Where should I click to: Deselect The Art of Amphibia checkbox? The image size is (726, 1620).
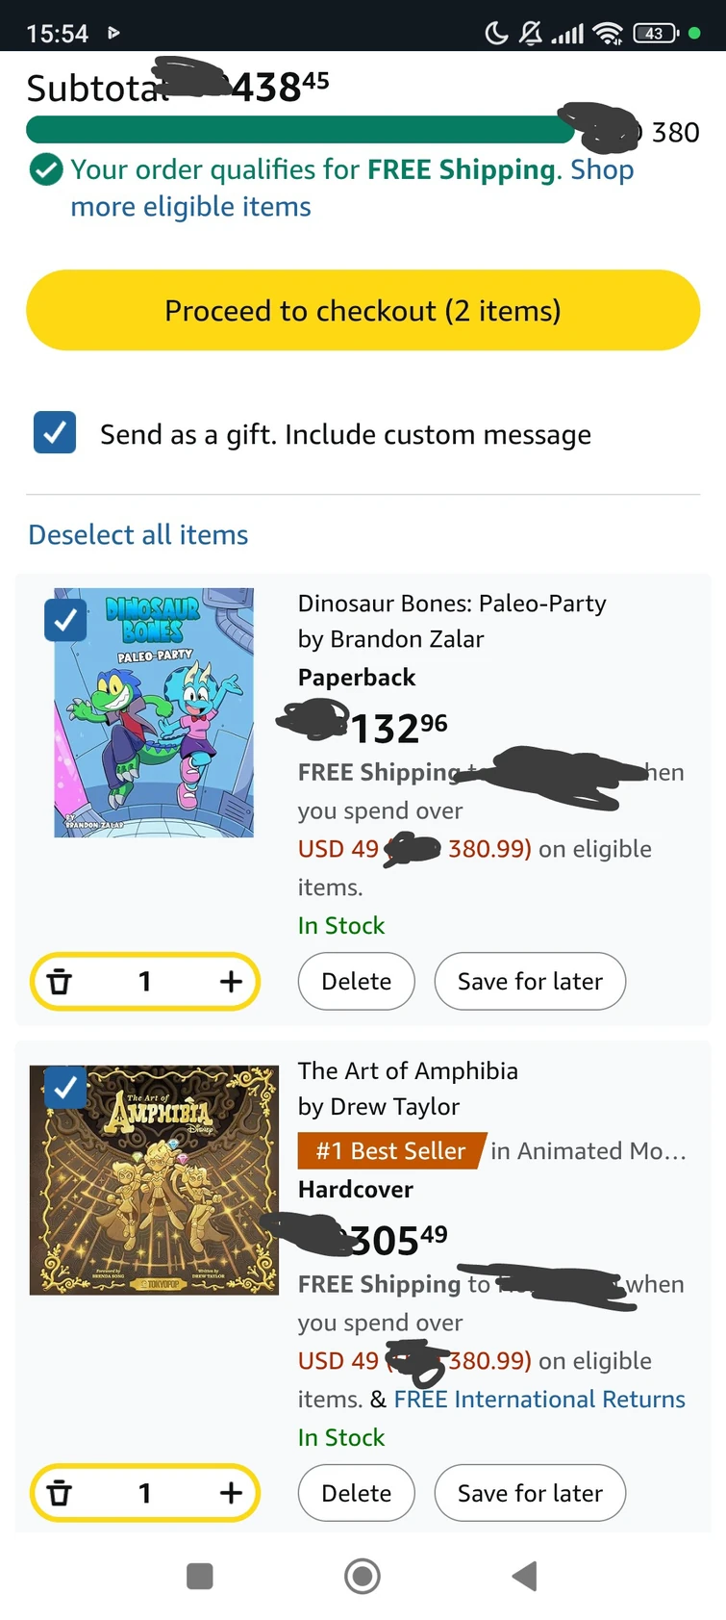click(65, 1088)
